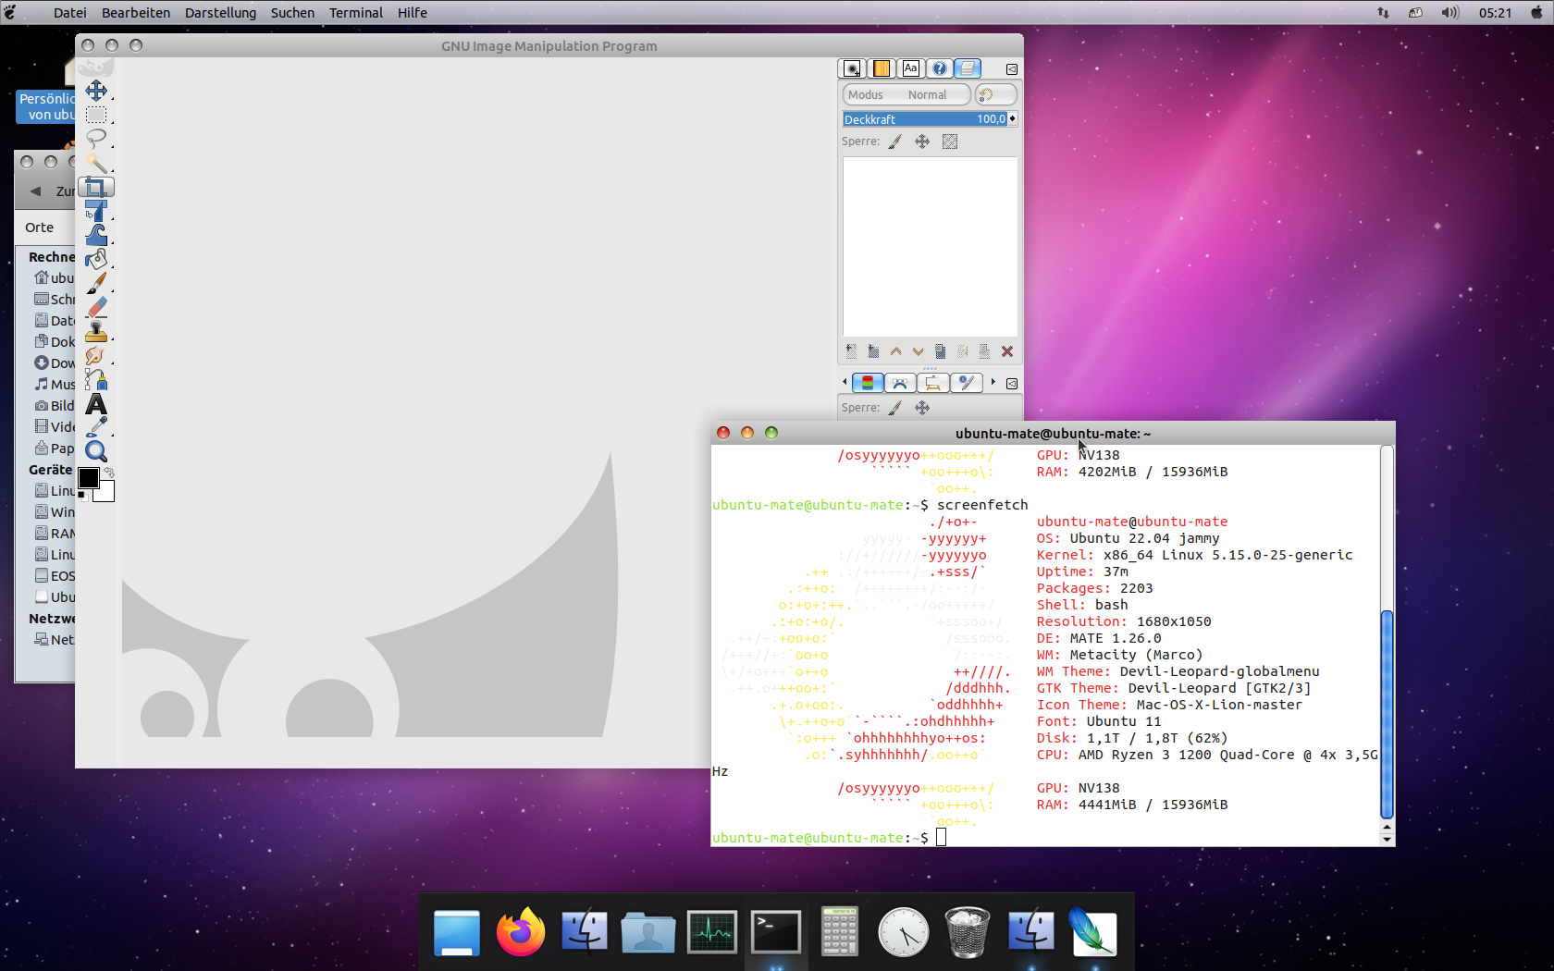Viewport: 1554px width, 971px height.
Task: Select the Smudge finger tool
Action: point(96,356)
